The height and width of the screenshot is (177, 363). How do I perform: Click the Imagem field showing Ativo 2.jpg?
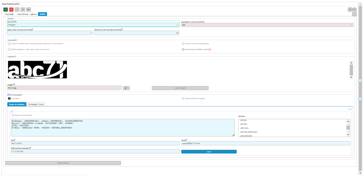click(x=64, y=88)
